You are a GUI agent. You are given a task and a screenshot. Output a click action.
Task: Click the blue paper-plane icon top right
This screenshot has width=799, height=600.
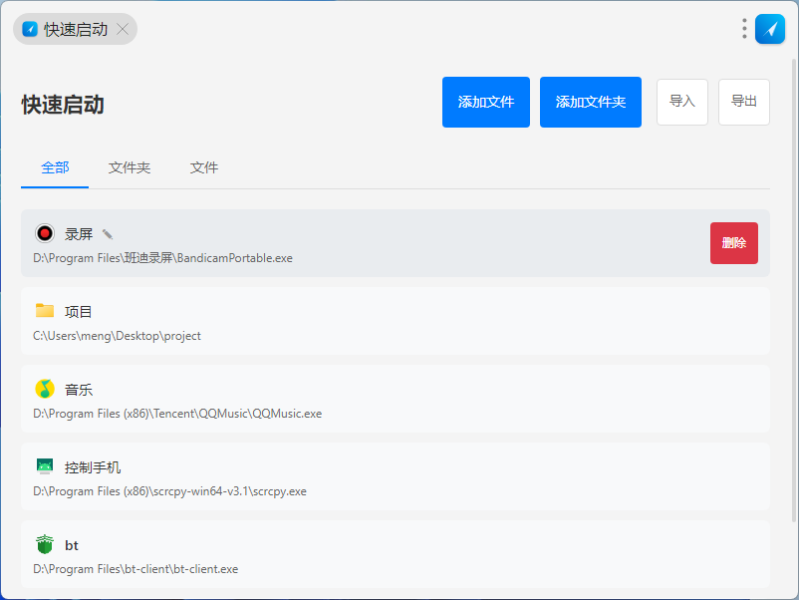pyautogui.click(x=770, y=29)
